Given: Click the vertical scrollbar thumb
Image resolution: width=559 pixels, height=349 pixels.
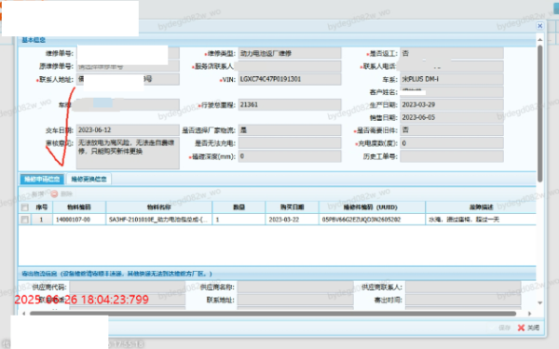Looking at the screenshot, I should [x=539, y=114].
